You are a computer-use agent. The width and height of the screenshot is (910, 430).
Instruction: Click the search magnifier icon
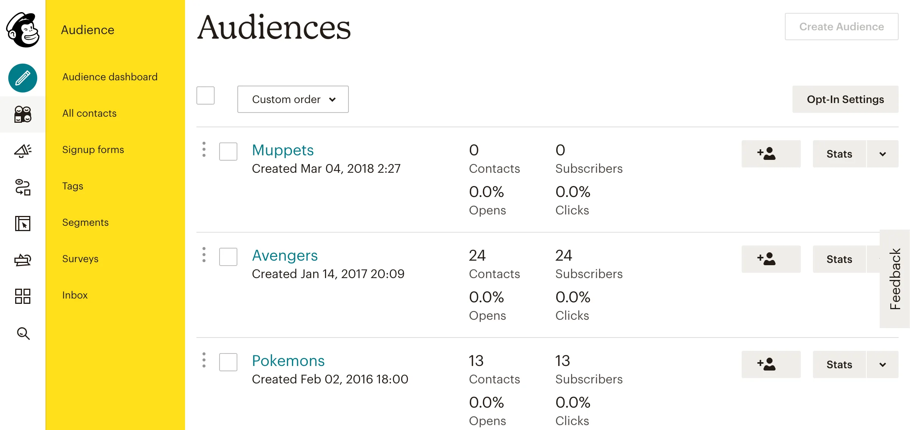click(22, 334)
